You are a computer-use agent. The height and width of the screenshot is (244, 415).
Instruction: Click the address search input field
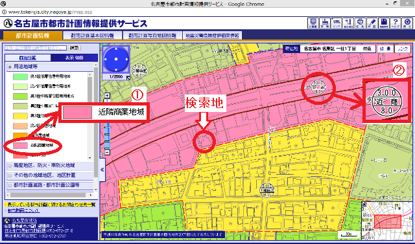click(36, 48)
